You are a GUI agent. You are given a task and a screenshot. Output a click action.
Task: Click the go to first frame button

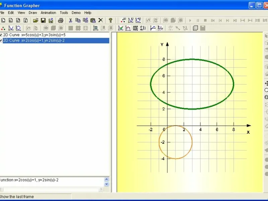tap(213, 20)
